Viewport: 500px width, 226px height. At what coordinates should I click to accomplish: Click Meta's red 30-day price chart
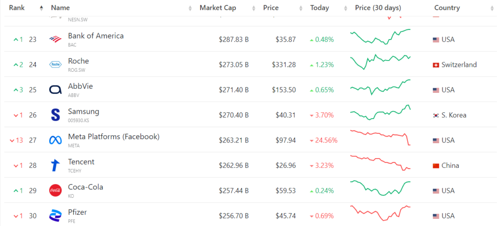(380, 138)
